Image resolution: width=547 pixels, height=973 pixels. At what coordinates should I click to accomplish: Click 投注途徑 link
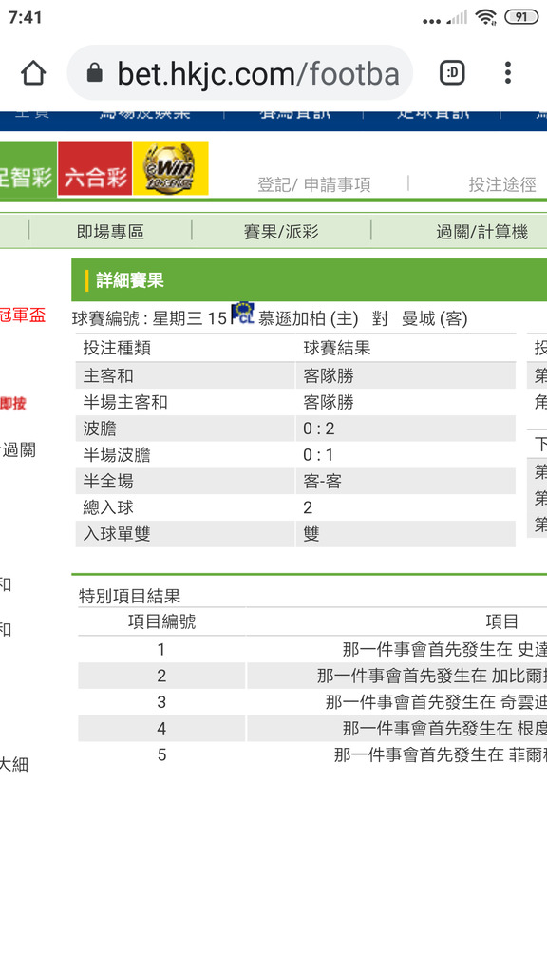[502, 184]
